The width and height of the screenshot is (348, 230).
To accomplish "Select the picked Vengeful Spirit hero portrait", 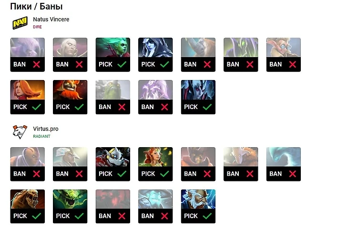I will click(x=198, y=90).
